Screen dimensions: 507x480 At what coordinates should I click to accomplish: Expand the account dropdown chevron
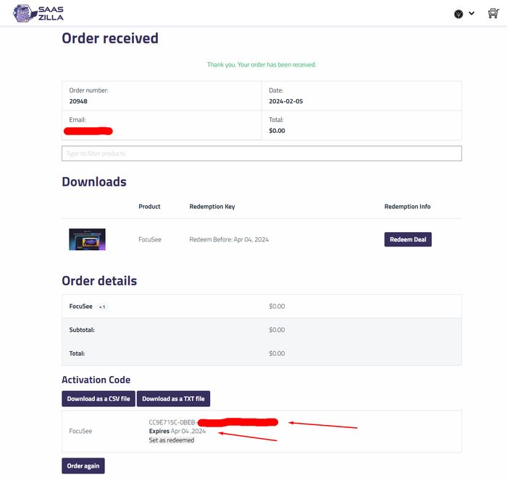472,13
